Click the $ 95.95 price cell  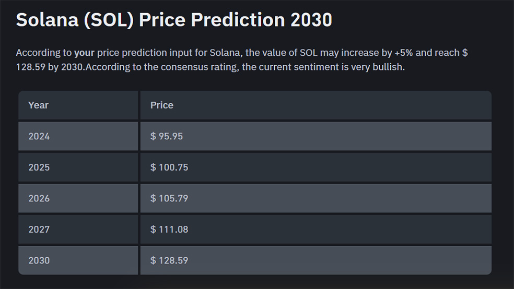click(316, 136)
